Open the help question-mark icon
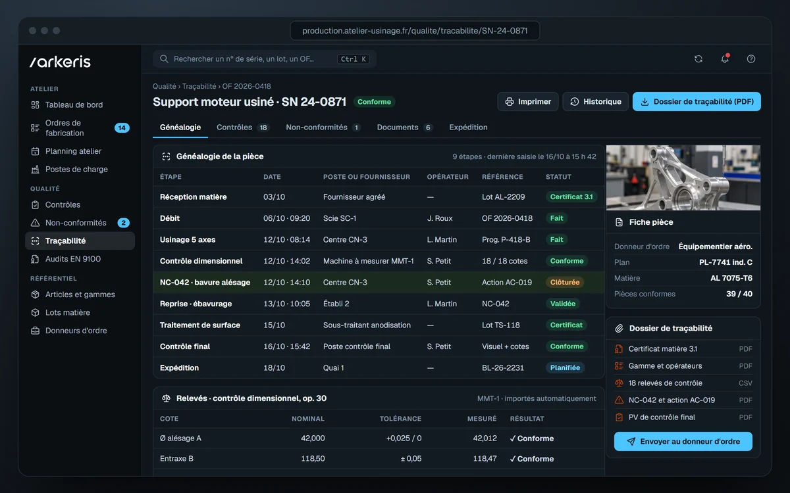The height and width of the screenshot is (493, 790). (x=751, y=59)
